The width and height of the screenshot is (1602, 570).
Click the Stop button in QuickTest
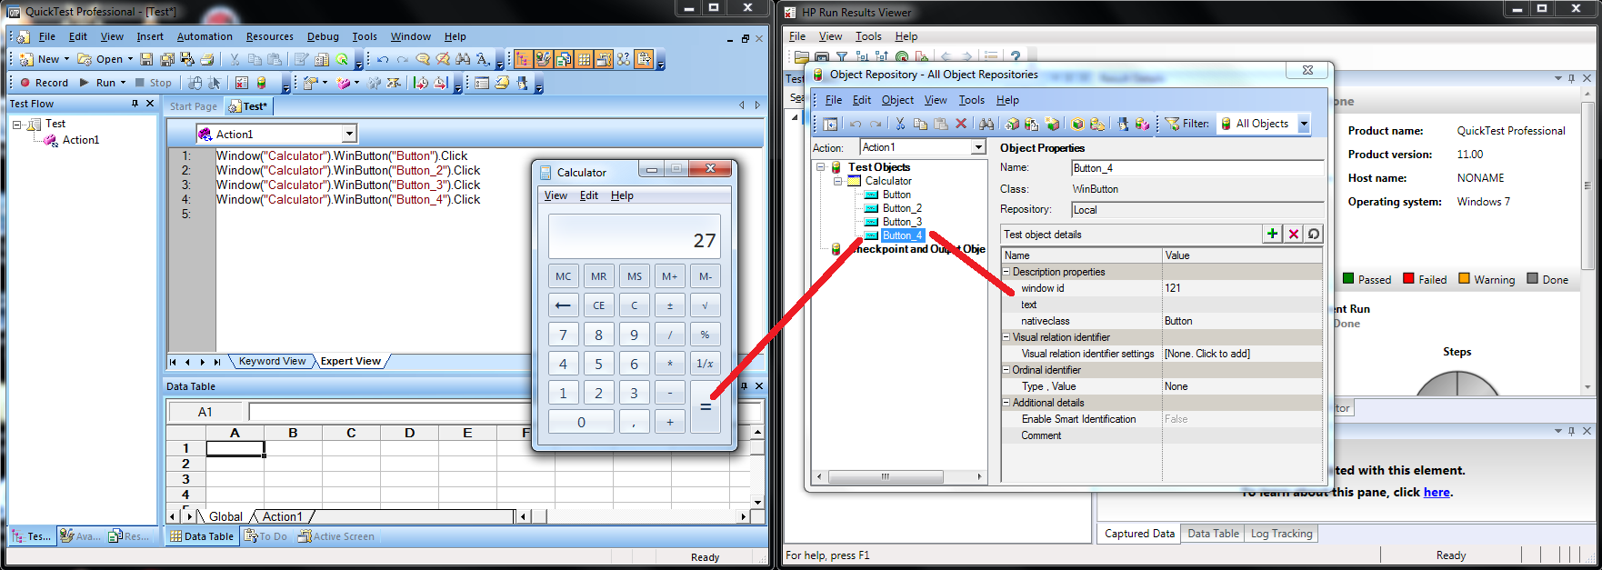[153, 83]
